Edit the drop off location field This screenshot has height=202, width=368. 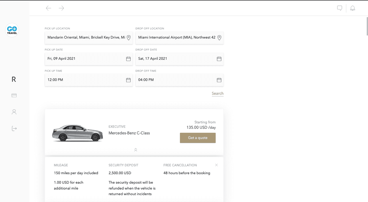[x=179, y=38]
